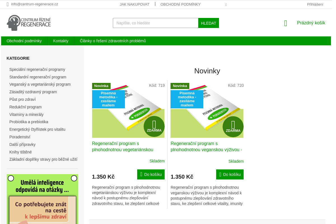Click the HLEDAT search button
Viewport: 336px width, 224px height.
click(x=209, y=23)
